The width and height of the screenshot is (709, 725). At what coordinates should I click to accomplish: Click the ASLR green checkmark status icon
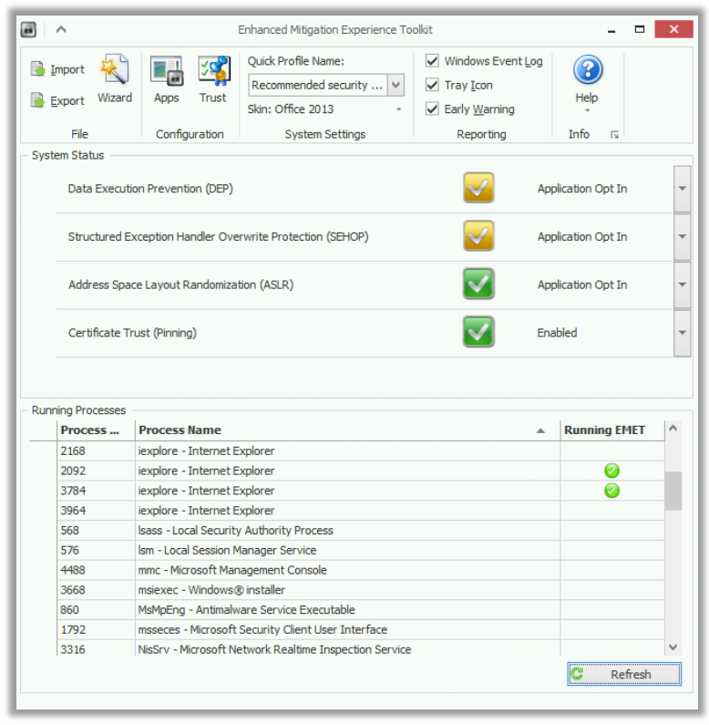(478, 284)
